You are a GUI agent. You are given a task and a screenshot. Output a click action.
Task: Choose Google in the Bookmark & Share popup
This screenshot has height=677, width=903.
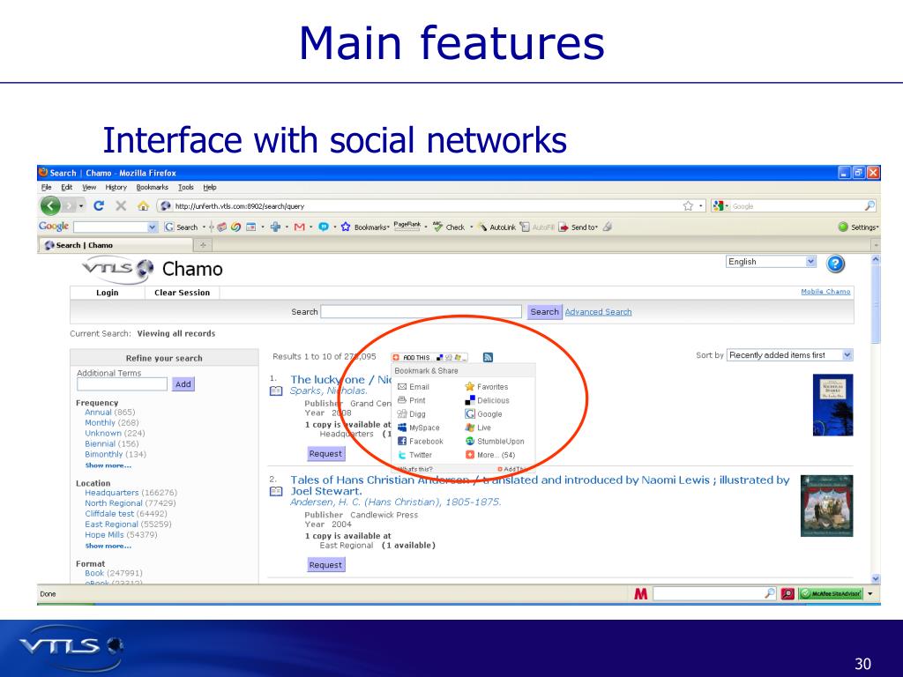coord(484,414)
